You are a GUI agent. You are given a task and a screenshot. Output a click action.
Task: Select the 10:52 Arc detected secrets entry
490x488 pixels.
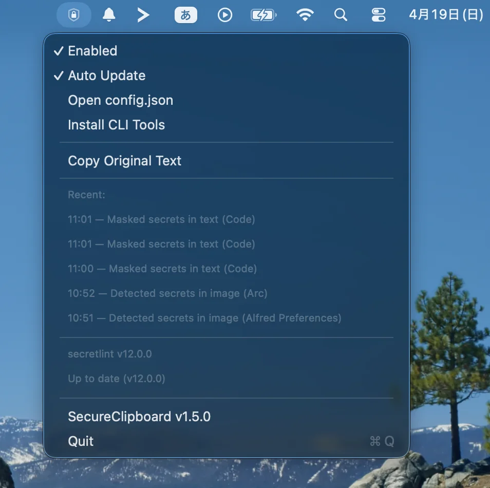[167, 293]
